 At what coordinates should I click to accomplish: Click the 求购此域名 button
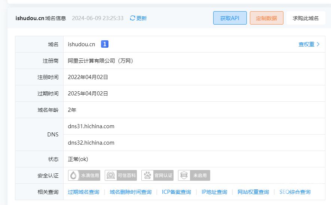(x=306, y=18)
